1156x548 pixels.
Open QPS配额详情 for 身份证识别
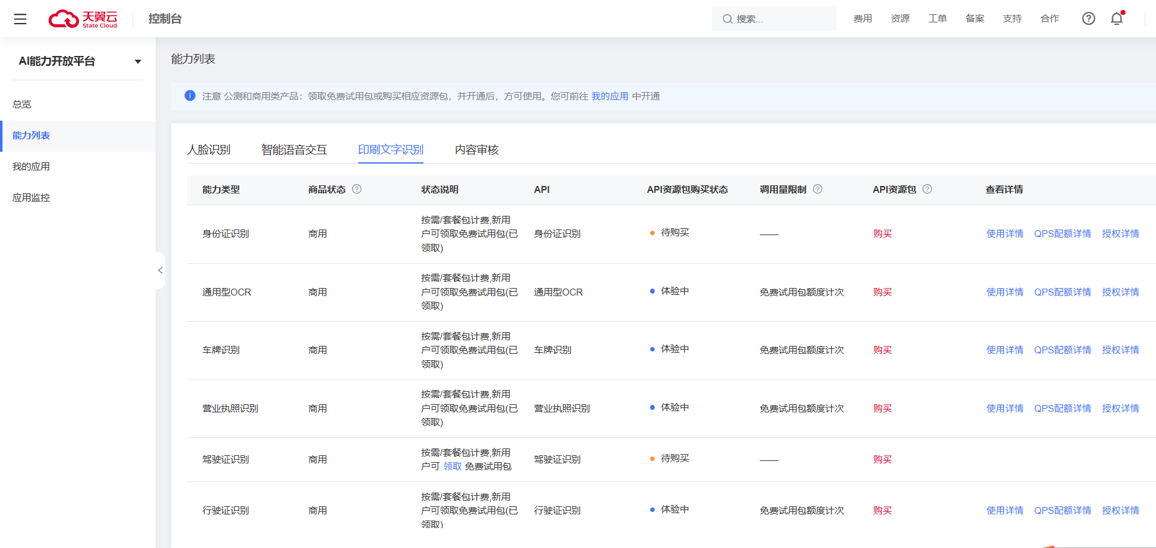tap(1063, 234)
